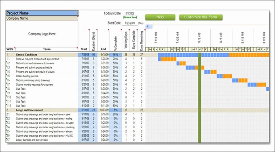This screenshot has width=275, height=152.
Task: Click the 7/19/09 week header
Action: pyautogui.click(x=156, y=38)
